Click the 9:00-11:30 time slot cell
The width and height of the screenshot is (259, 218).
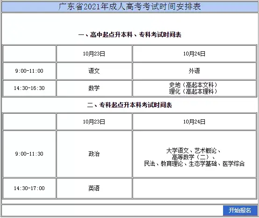(x=29, y=154)
